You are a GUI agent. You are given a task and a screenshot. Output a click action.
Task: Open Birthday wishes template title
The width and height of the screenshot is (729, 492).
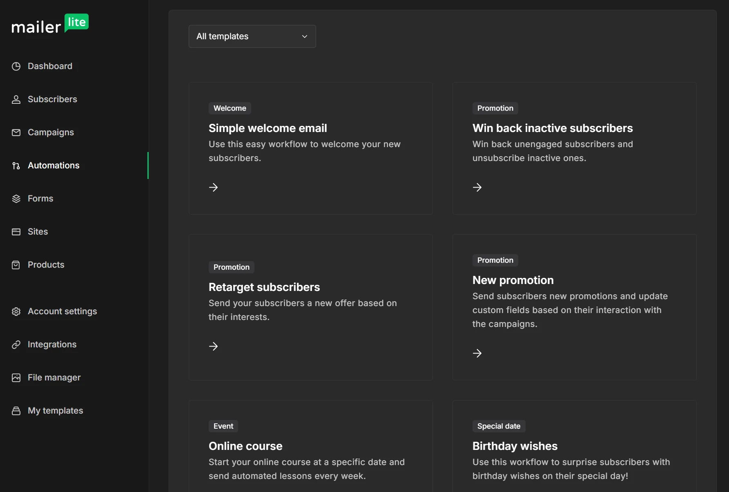coord(515,446)
